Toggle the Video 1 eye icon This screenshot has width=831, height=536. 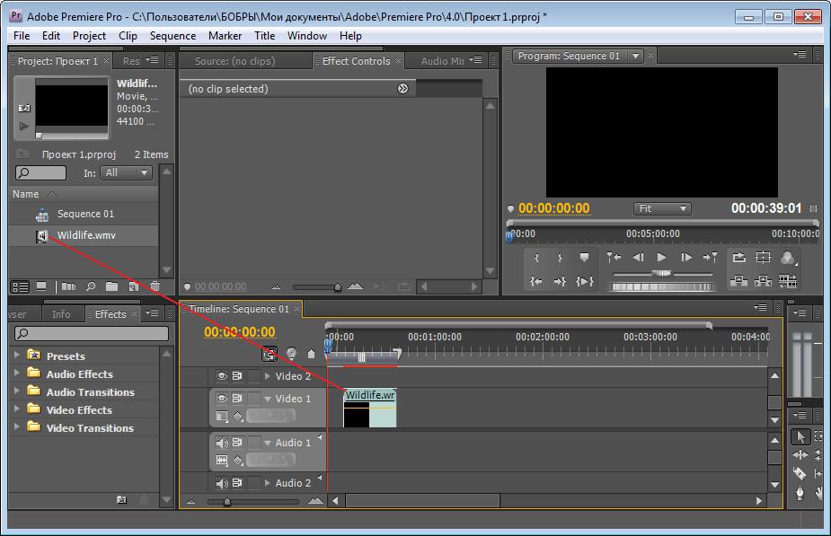pos(222,399)
